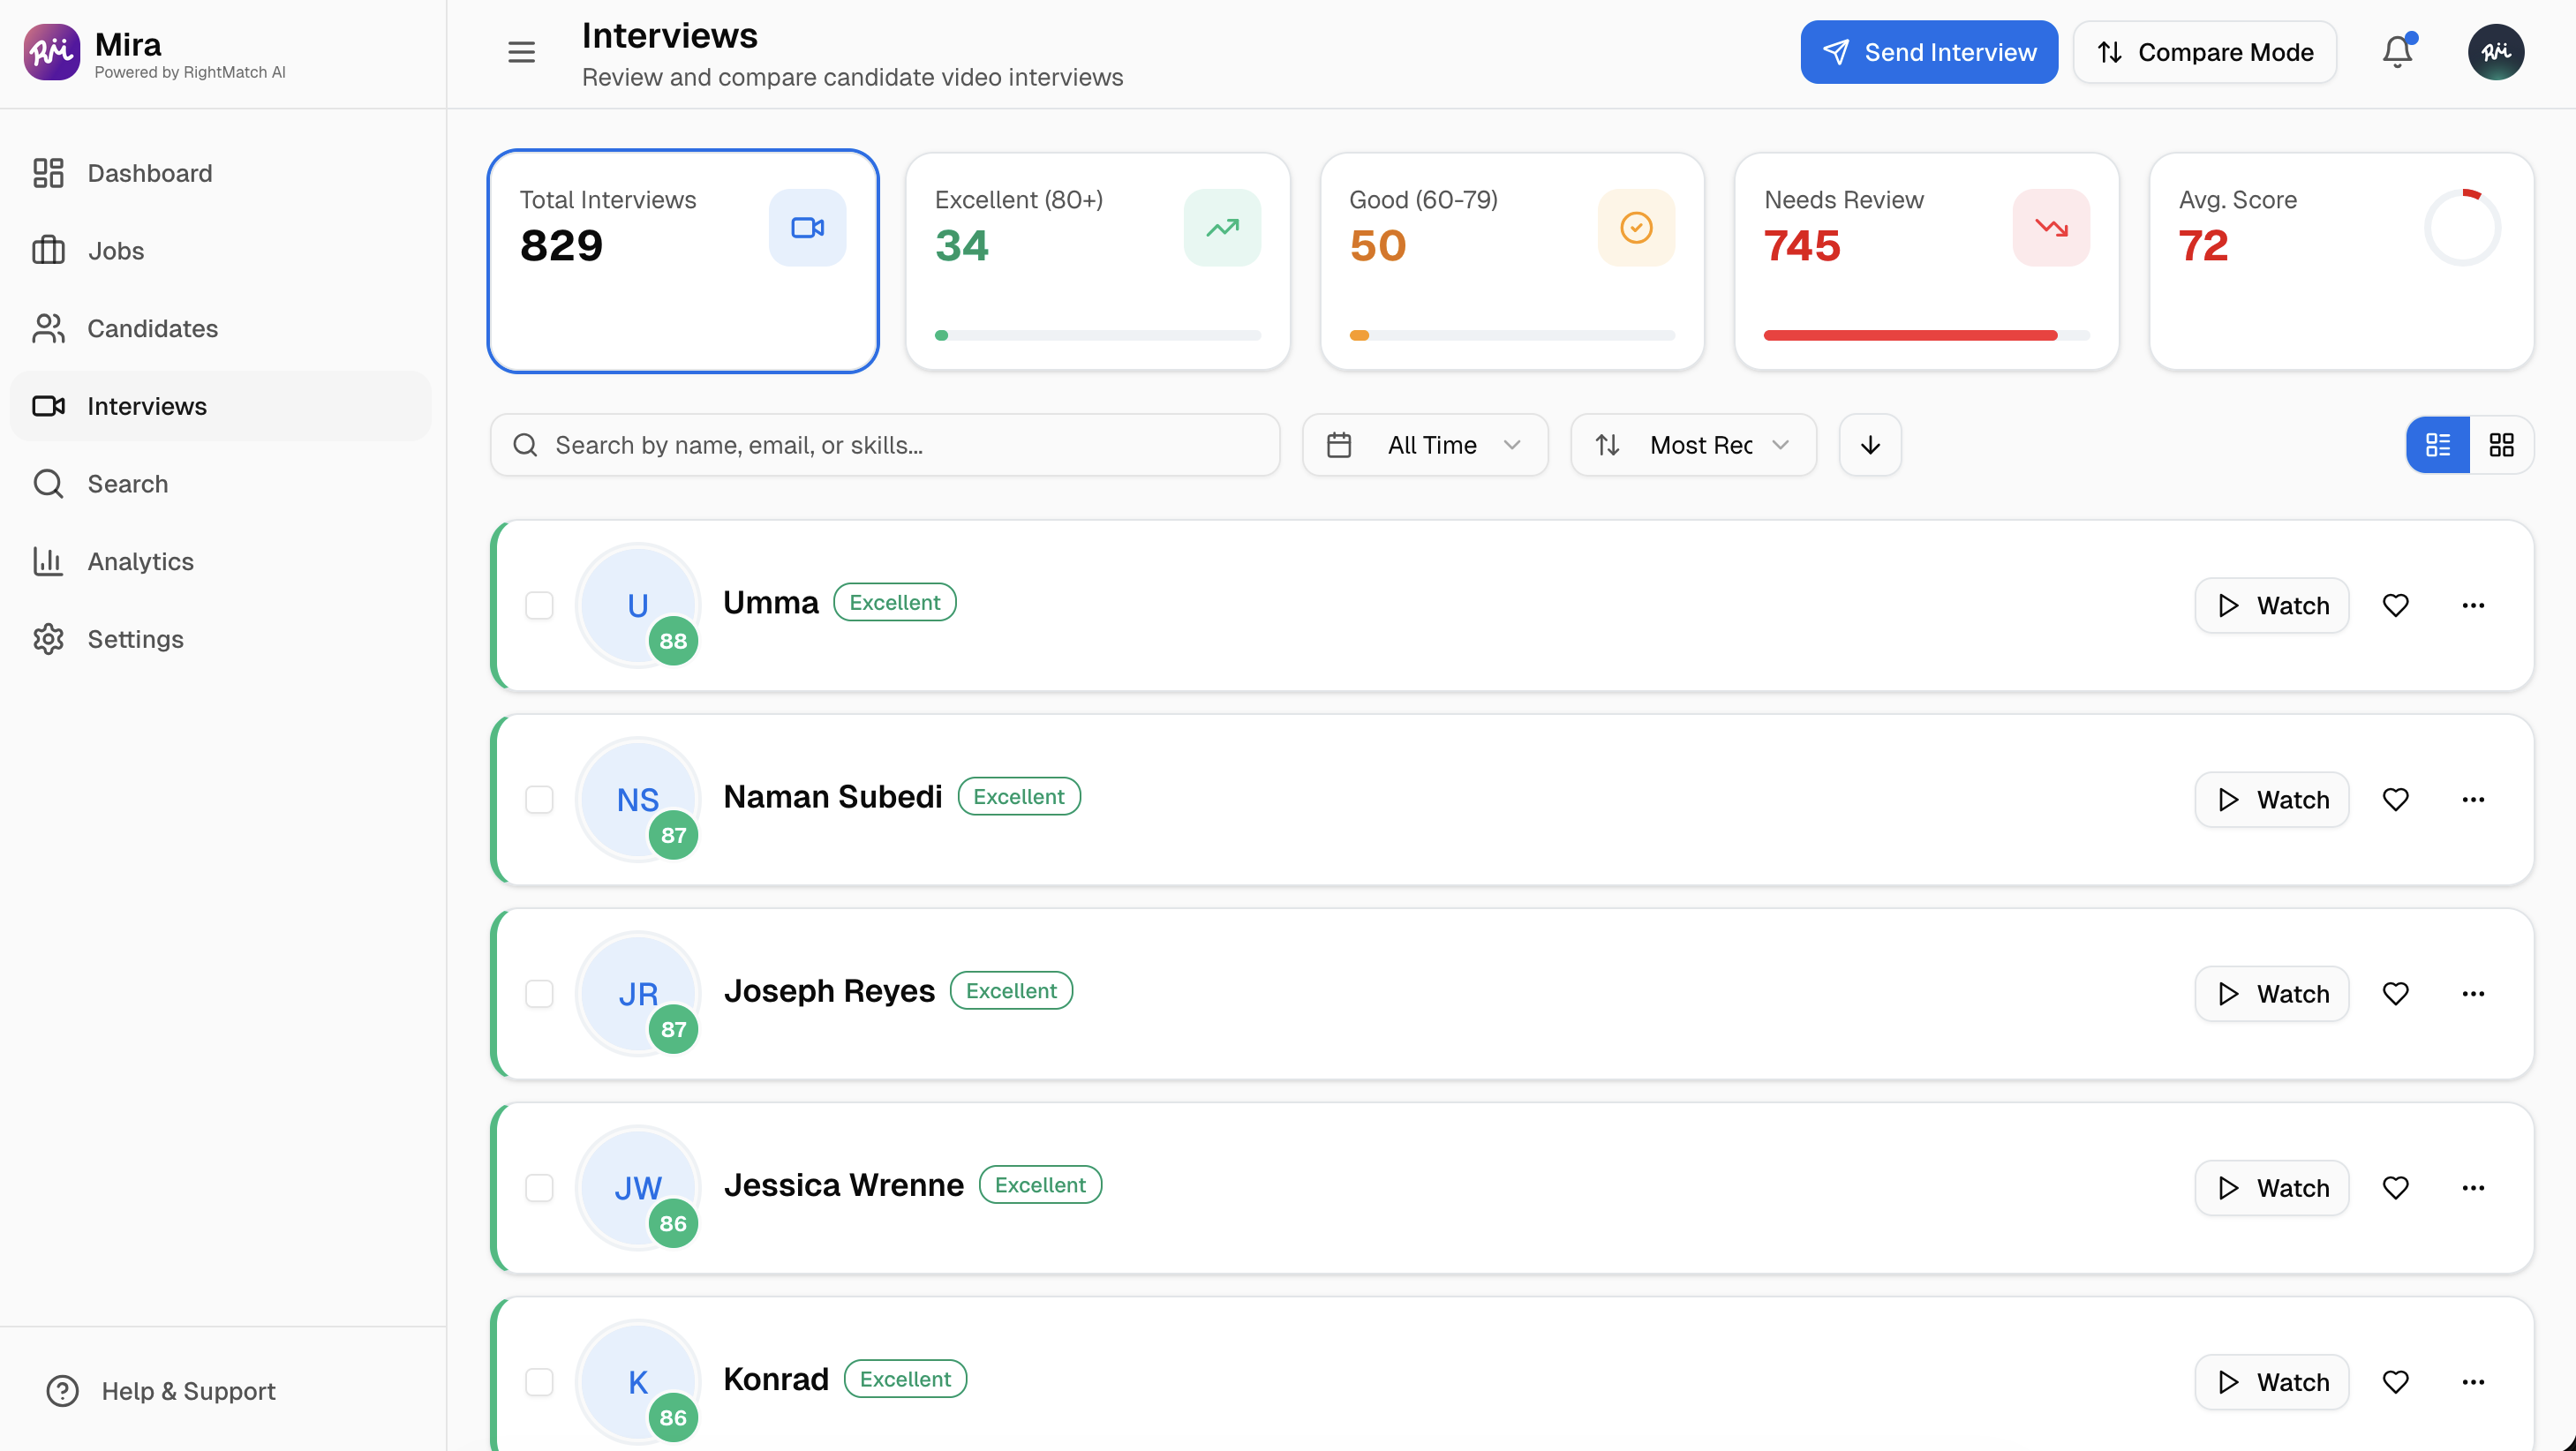Check the checkbox next to Naman Subedi

(540, 800)
